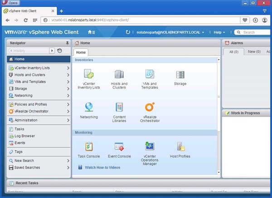Open the Help dropdown menu
This screenshot has height=198, width=272.
pos(219,33)
